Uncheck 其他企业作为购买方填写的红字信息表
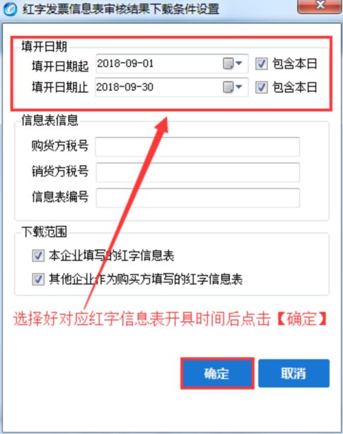Screen dimensions: 343x434 (38, 279)
